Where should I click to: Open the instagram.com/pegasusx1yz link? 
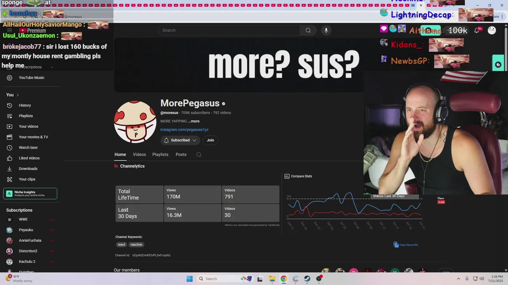click(x=184, y=129)
